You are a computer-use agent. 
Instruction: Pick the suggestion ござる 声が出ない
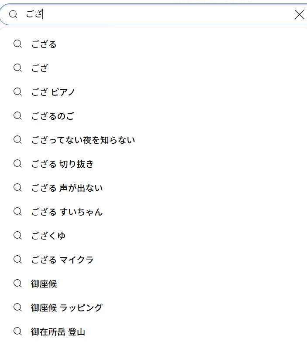click(154, 188)
